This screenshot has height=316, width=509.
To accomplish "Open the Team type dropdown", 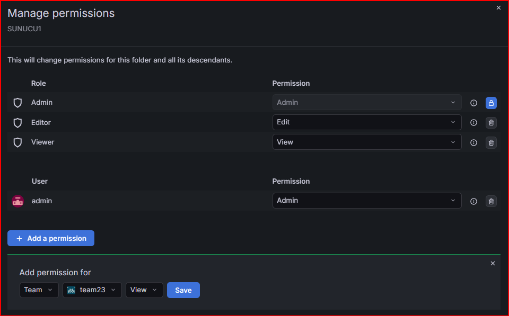I will coord(39,290).
